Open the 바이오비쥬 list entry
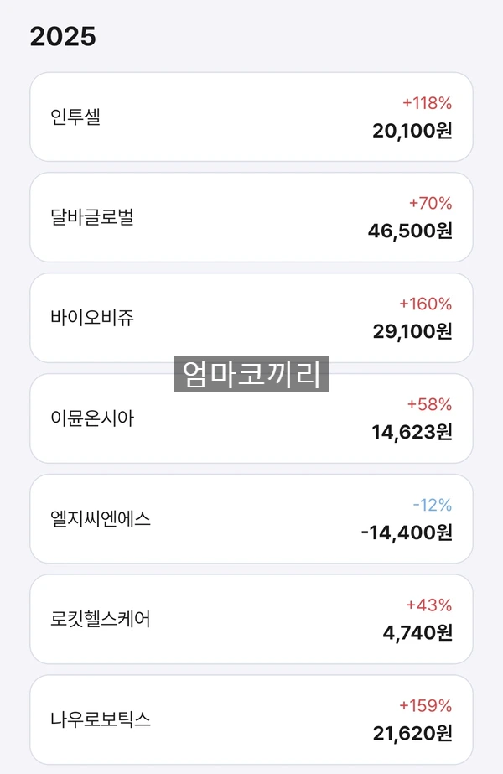The image size is (503, 774). [x=251, y=318]
